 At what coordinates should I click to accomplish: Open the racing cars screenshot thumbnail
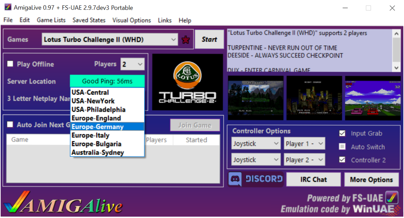coord(373,98)
